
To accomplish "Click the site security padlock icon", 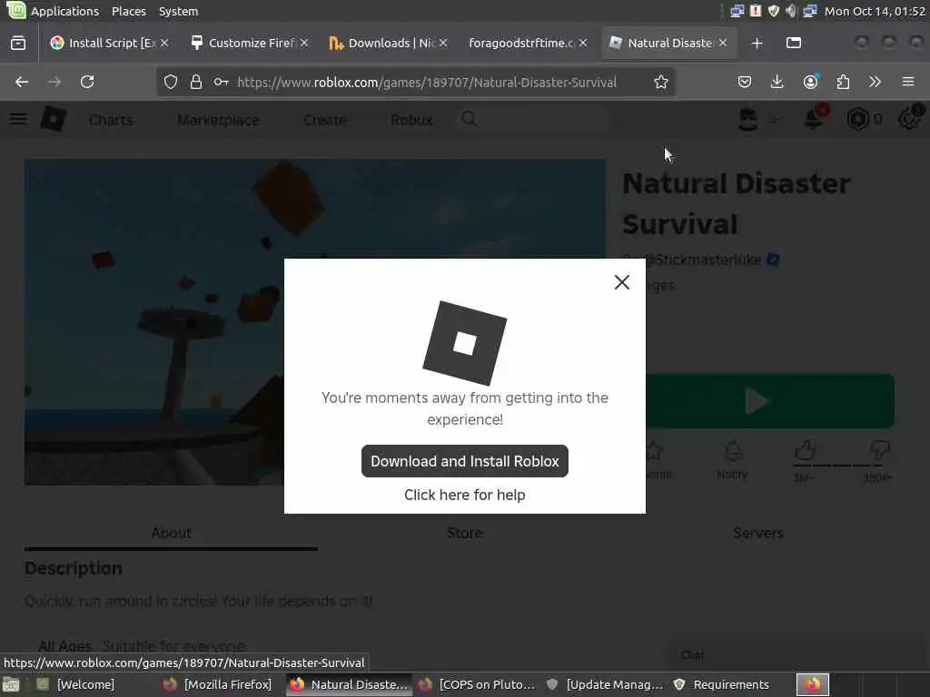I will point(196,82).
